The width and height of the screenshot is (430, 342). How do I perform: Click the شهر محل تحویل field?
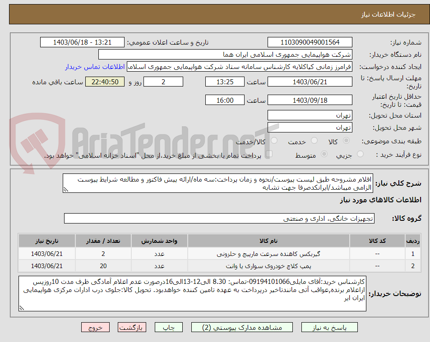[310, 128]
